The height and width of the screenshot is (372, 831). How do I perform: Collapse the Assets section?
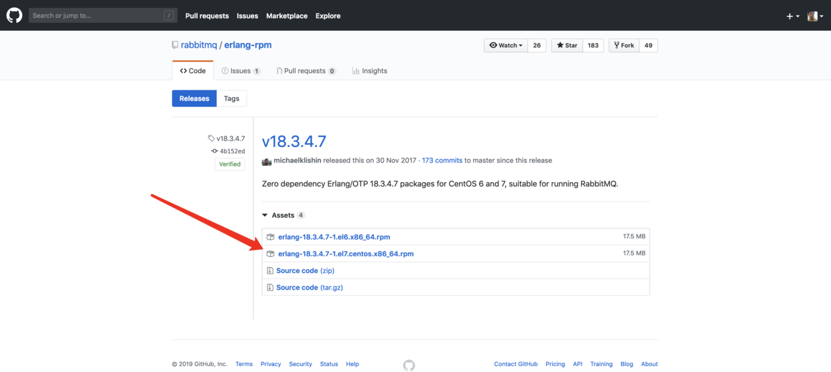[265, 215]
